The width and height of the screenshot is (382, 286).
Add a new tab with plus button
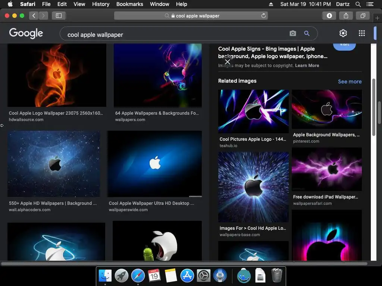(377, 18)
